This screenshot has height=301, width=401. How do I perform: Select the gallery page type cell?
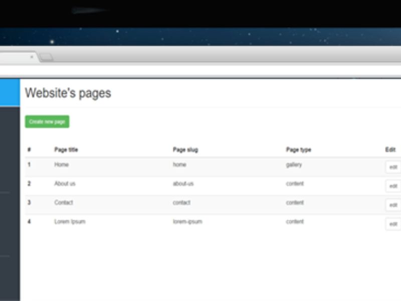tap(294, 165)
